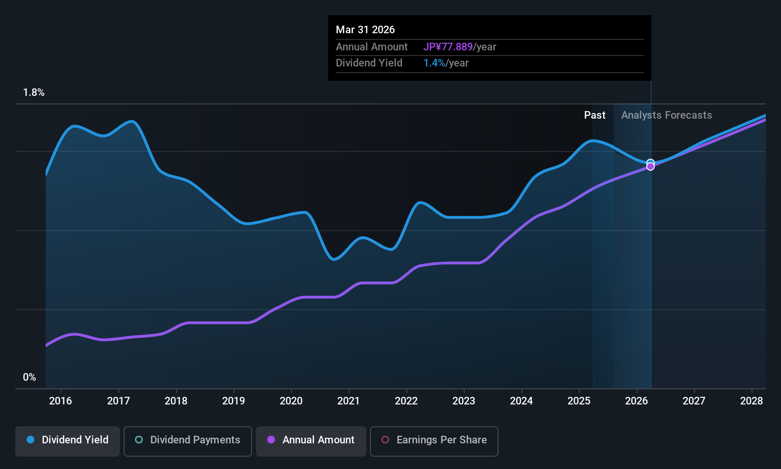The image size is (781, 469).
Task: Click the Analysts Forecasts label
Action: 666,115
